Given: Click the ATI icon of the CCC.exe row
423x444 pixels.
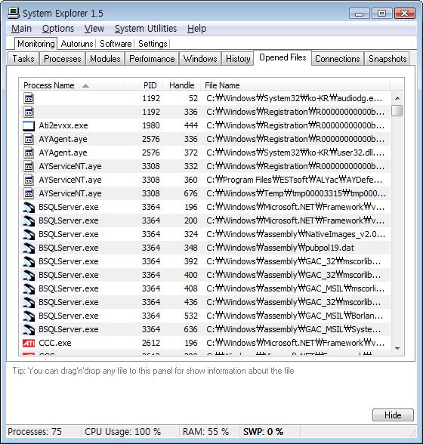Looking at the screenshot, I should coord(29,343).
